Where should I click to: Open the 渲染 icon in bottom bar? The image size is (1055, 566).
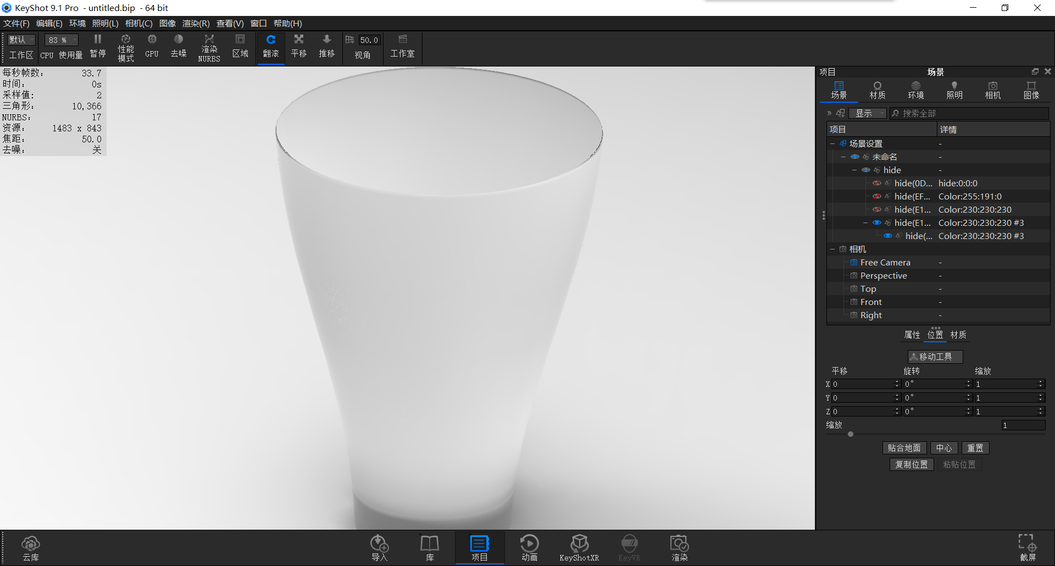point(679,547)
